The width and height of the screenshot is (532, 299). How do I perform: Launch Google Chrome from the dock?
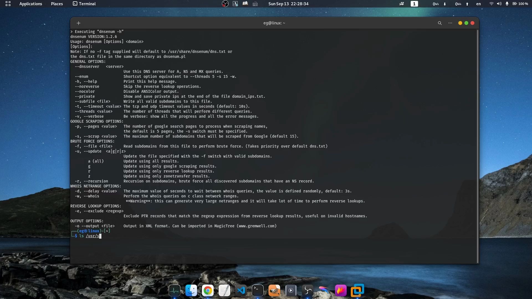pos(208,290)
